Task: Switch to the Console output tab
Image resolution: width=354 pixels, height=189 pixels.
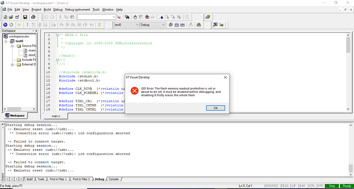Action: 113,179
